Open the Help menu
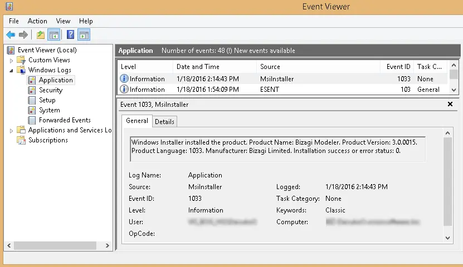Image resolution: width=463 pixels, height=267 pixels. 86,21
